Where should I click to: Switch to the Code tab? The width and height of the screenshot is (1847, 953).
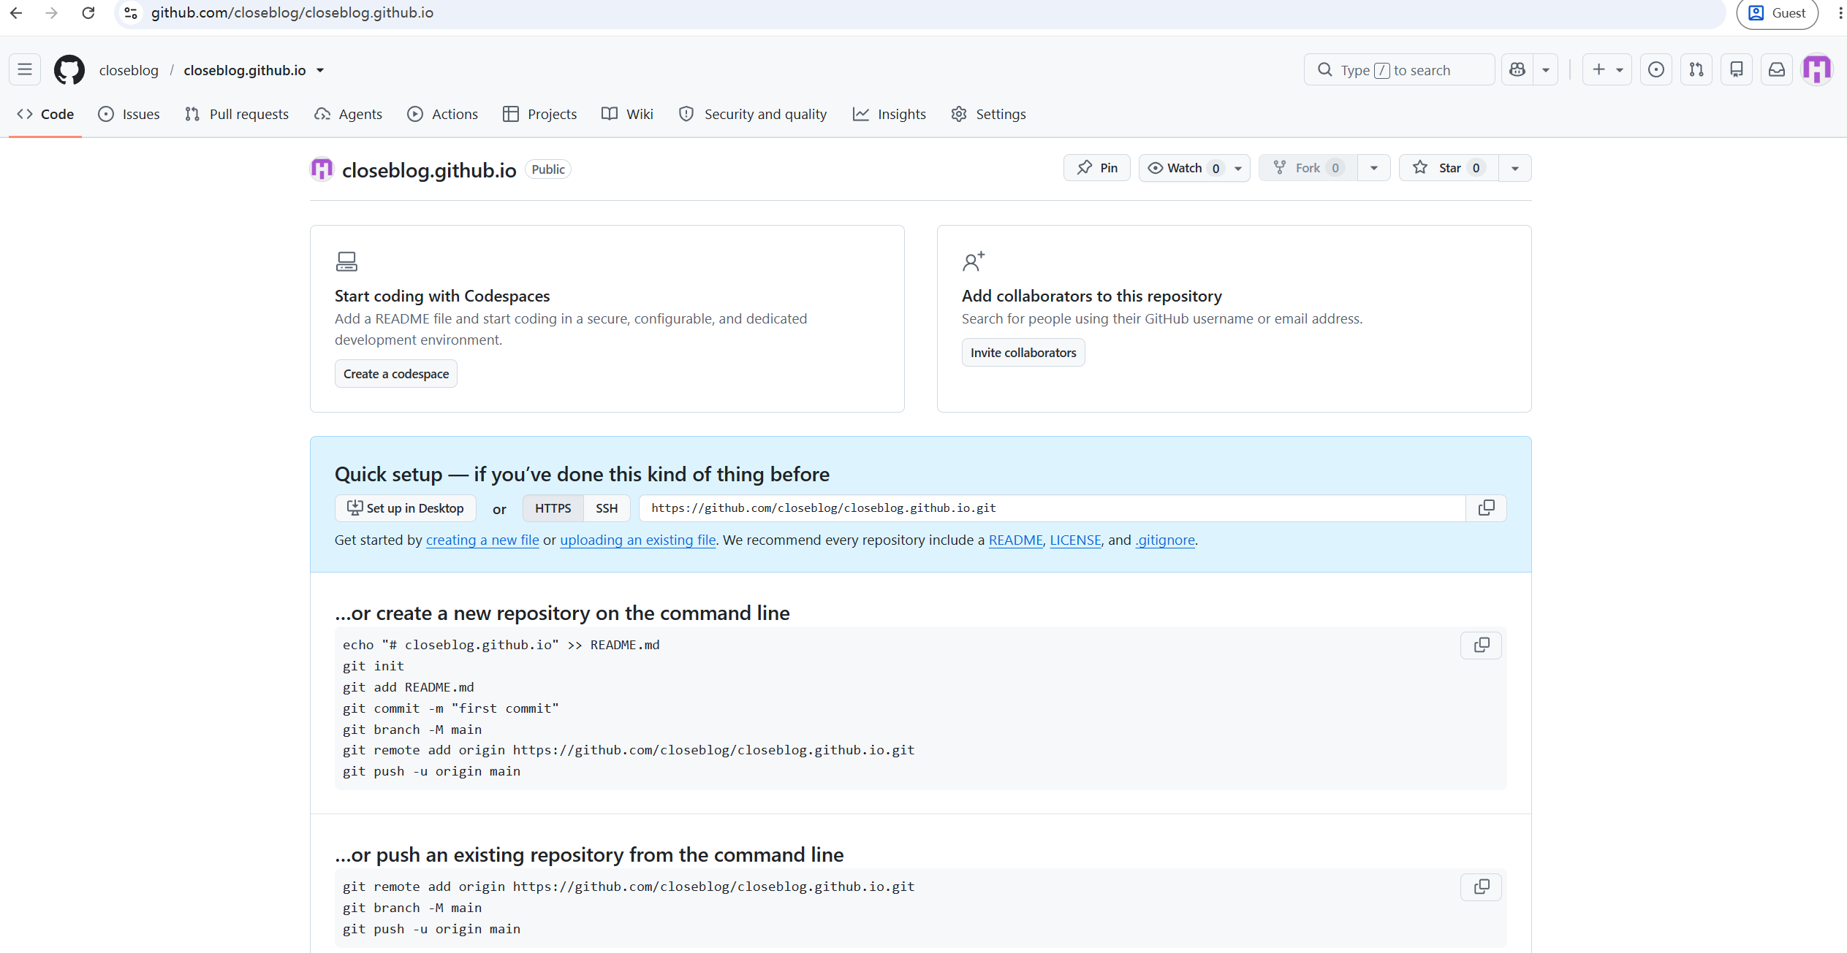coord(45,114)
